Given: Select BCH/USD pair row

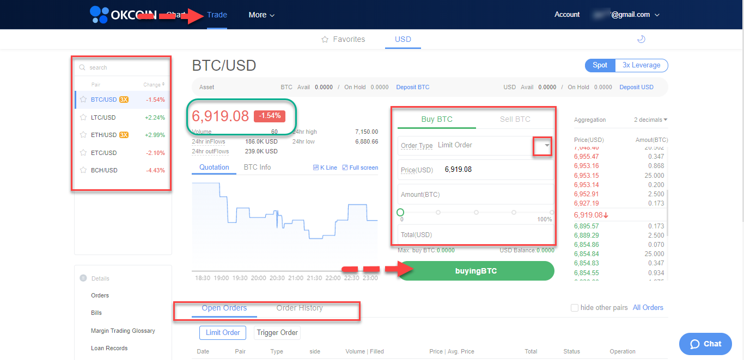Looking at the screenshot, I should tap(123, 170).
